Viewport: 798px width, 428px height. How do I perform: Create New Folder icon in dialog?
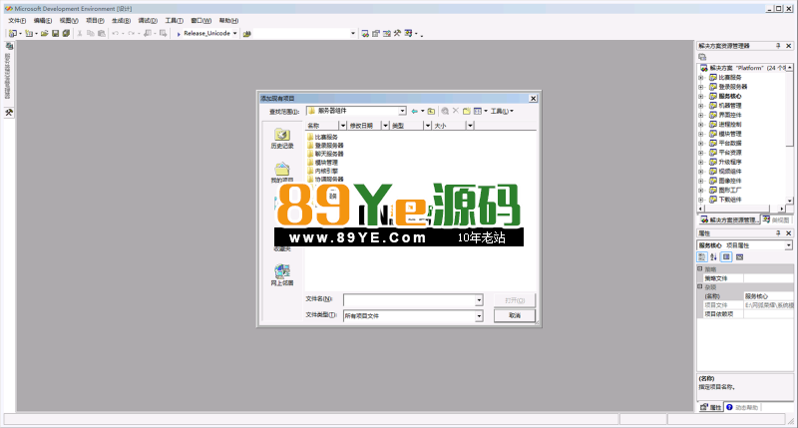466,111
